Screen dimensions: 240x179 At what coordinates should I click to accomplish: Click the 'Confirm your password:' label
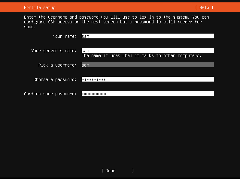[x=50, y=94]
